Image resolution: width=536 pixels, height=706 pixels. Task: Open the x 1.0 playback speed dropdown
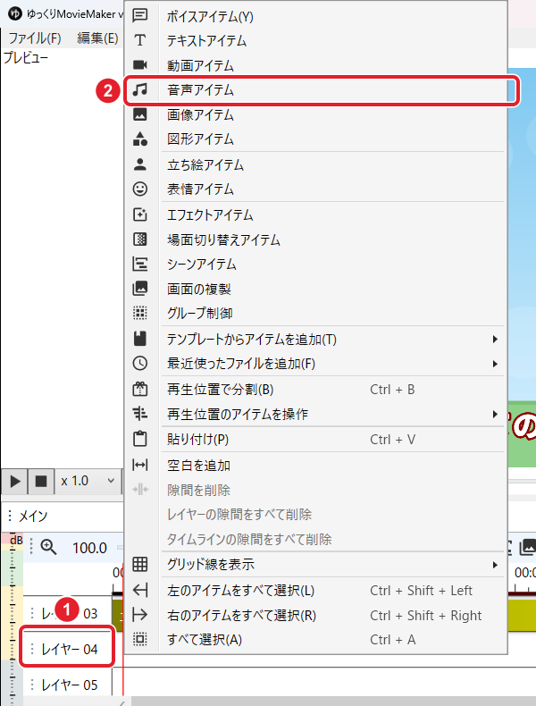pyautogui.click(x=88, y=481)
